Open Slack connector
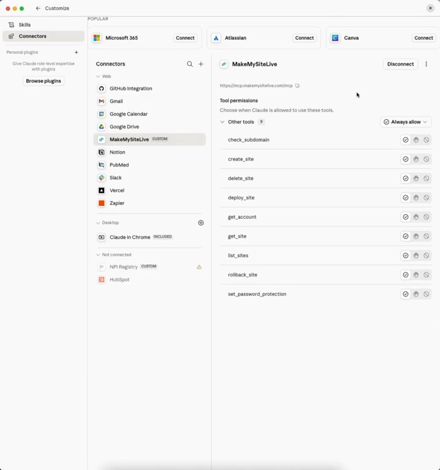This screenshot has height=470, width=440. [150, 177]
